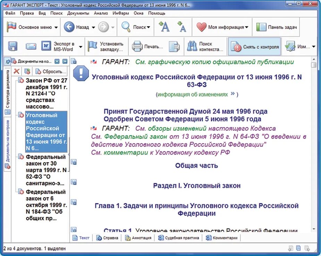Open the Поиск magnifier tool
The width and height of the screenshot is (321, 256).
[x=126, y=27]
